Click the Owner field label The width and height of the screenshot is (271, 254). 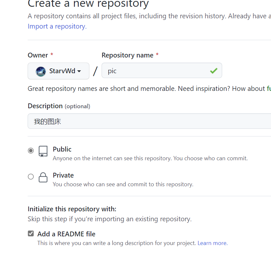coord(38,55)
